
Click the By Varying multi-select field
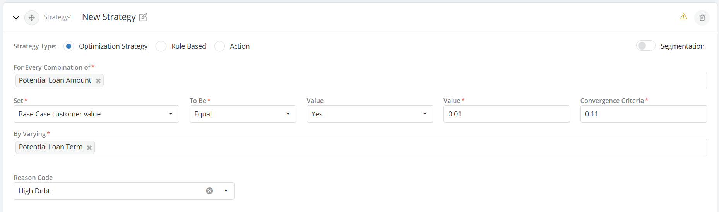pyautogui.click(x=387, y=147)
